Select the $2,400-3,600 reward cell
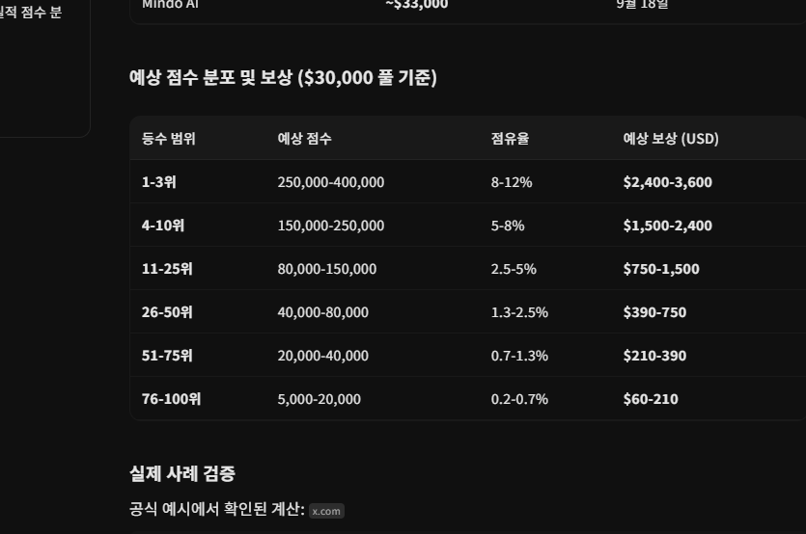 (x=668, y=182)
